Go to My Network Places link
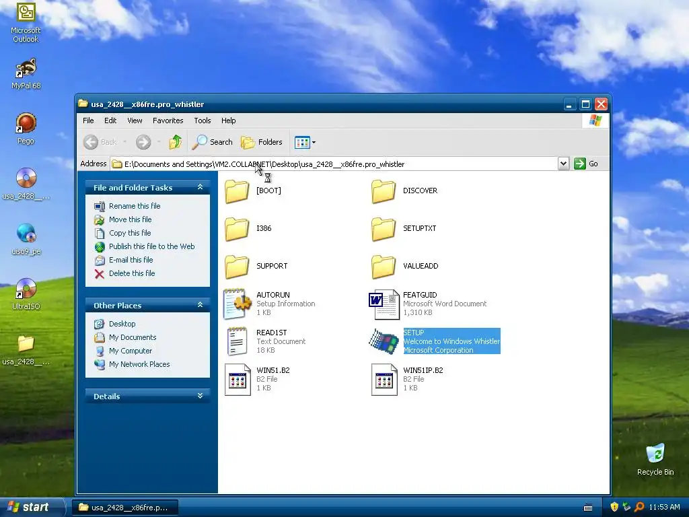Image resolution: width=689 pixels, height=517 pixels. [139, 364]
